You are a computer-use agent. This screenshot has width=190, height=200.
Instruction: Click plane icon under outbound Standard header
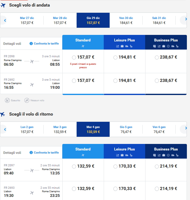(x=83, y=46)
